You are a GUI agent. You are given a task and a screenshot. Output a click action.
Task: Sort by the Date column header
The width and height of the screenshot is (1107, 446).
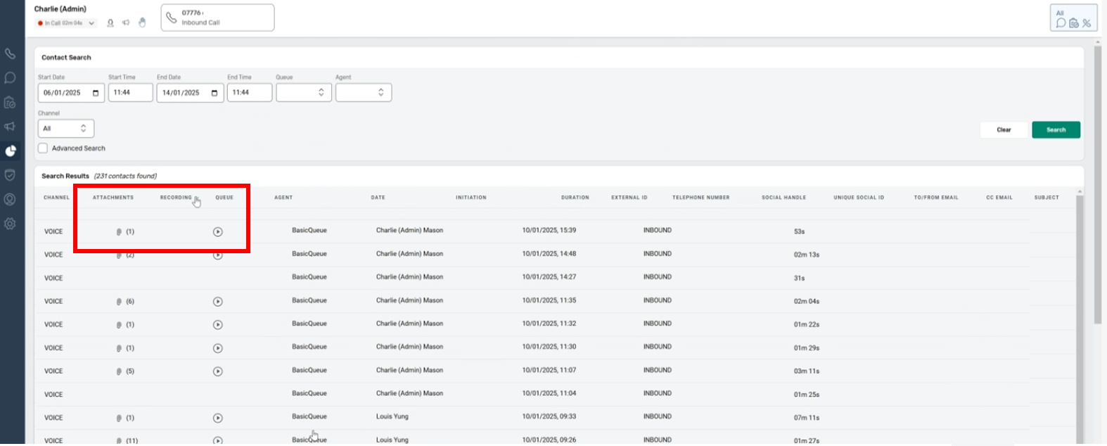(x=378, y=198)
